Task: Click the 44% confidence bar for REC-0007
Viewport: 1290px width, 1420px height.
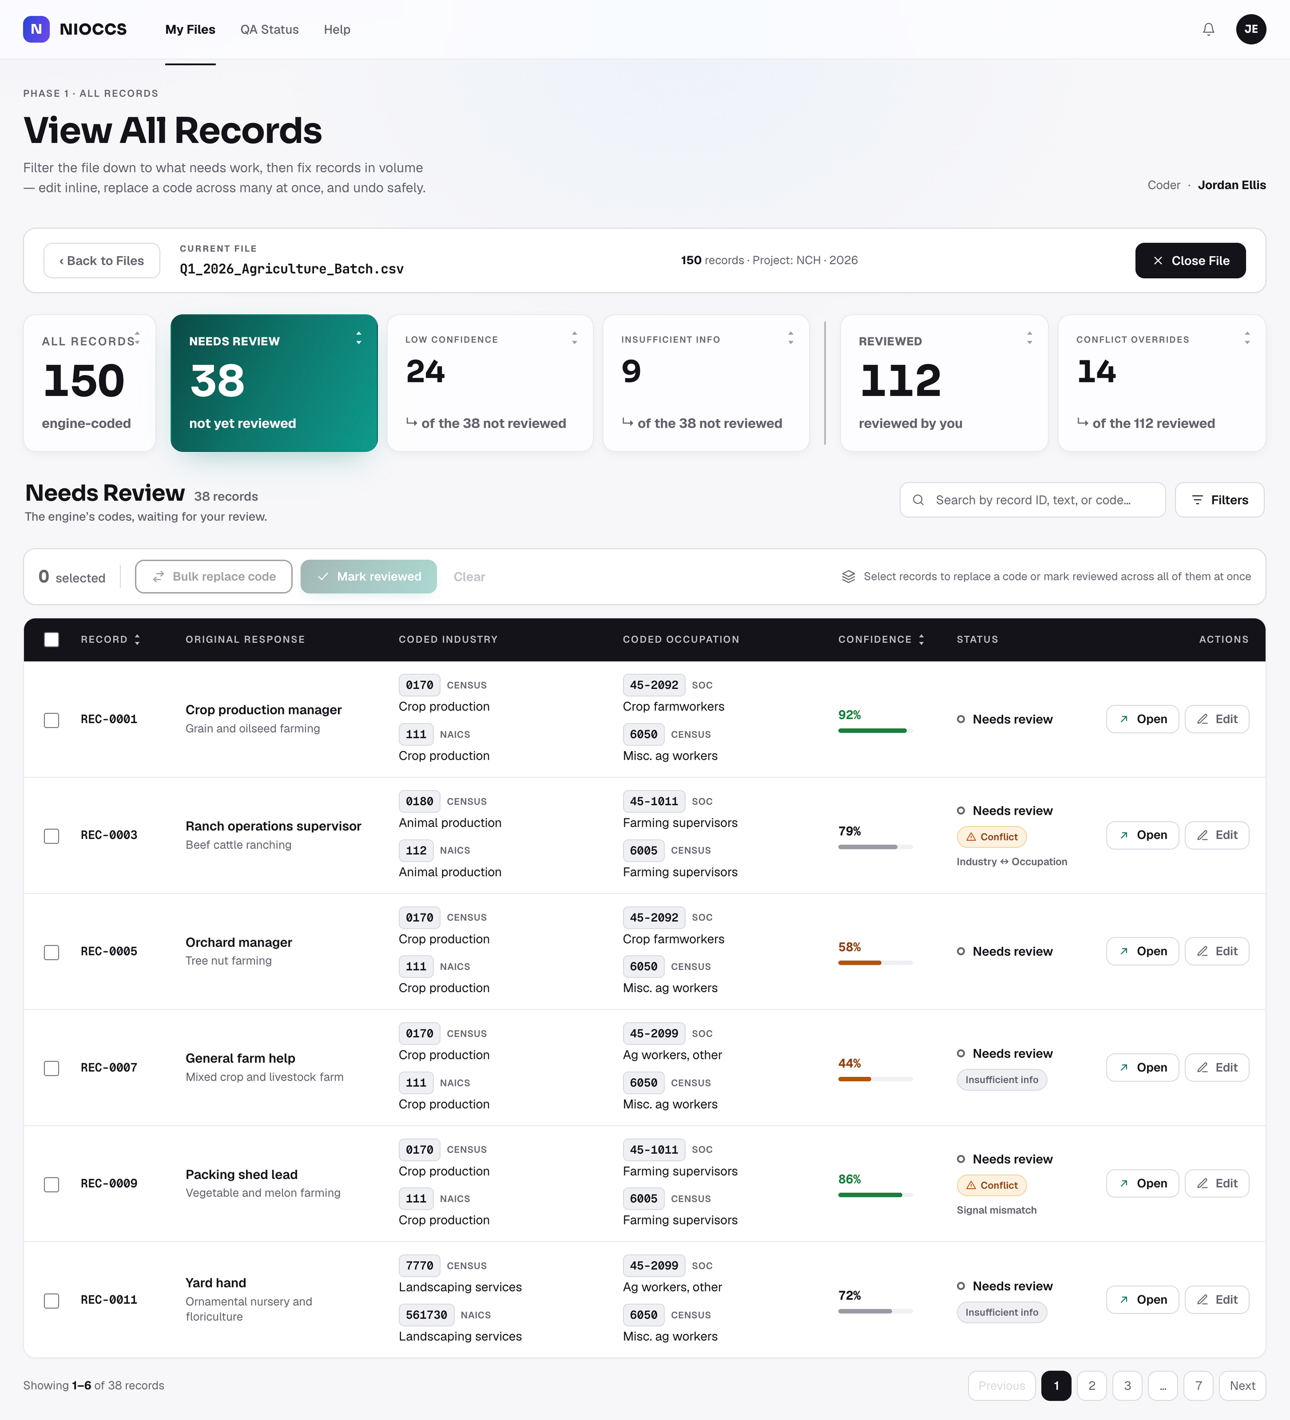Action: pyautogui.click(x=875, y=1079)
